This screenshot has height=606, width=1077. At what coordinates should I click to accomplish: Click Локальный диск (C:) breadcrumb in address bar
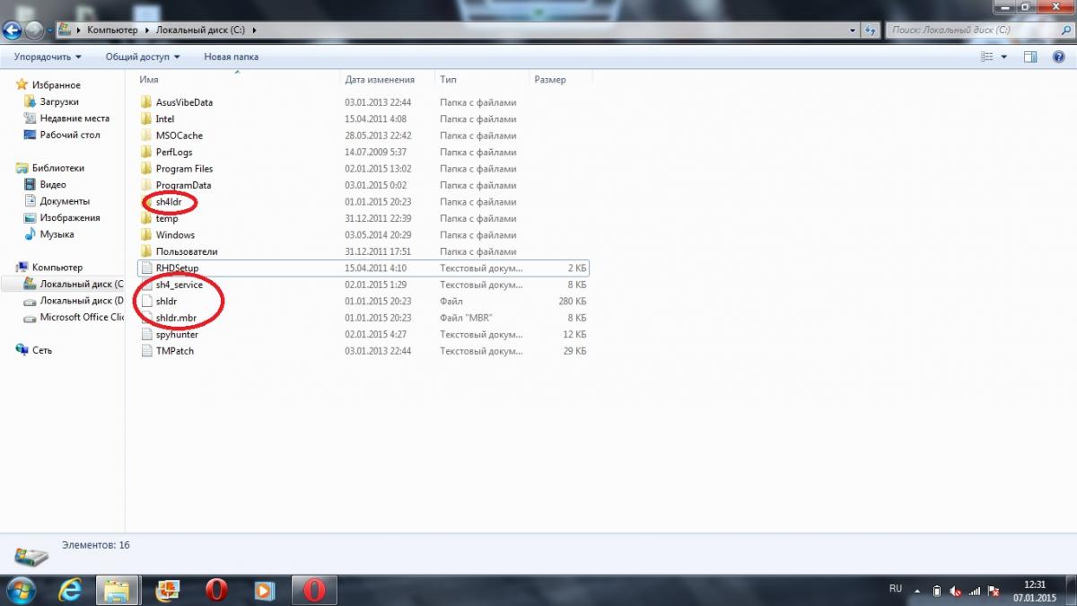point(202,30)
